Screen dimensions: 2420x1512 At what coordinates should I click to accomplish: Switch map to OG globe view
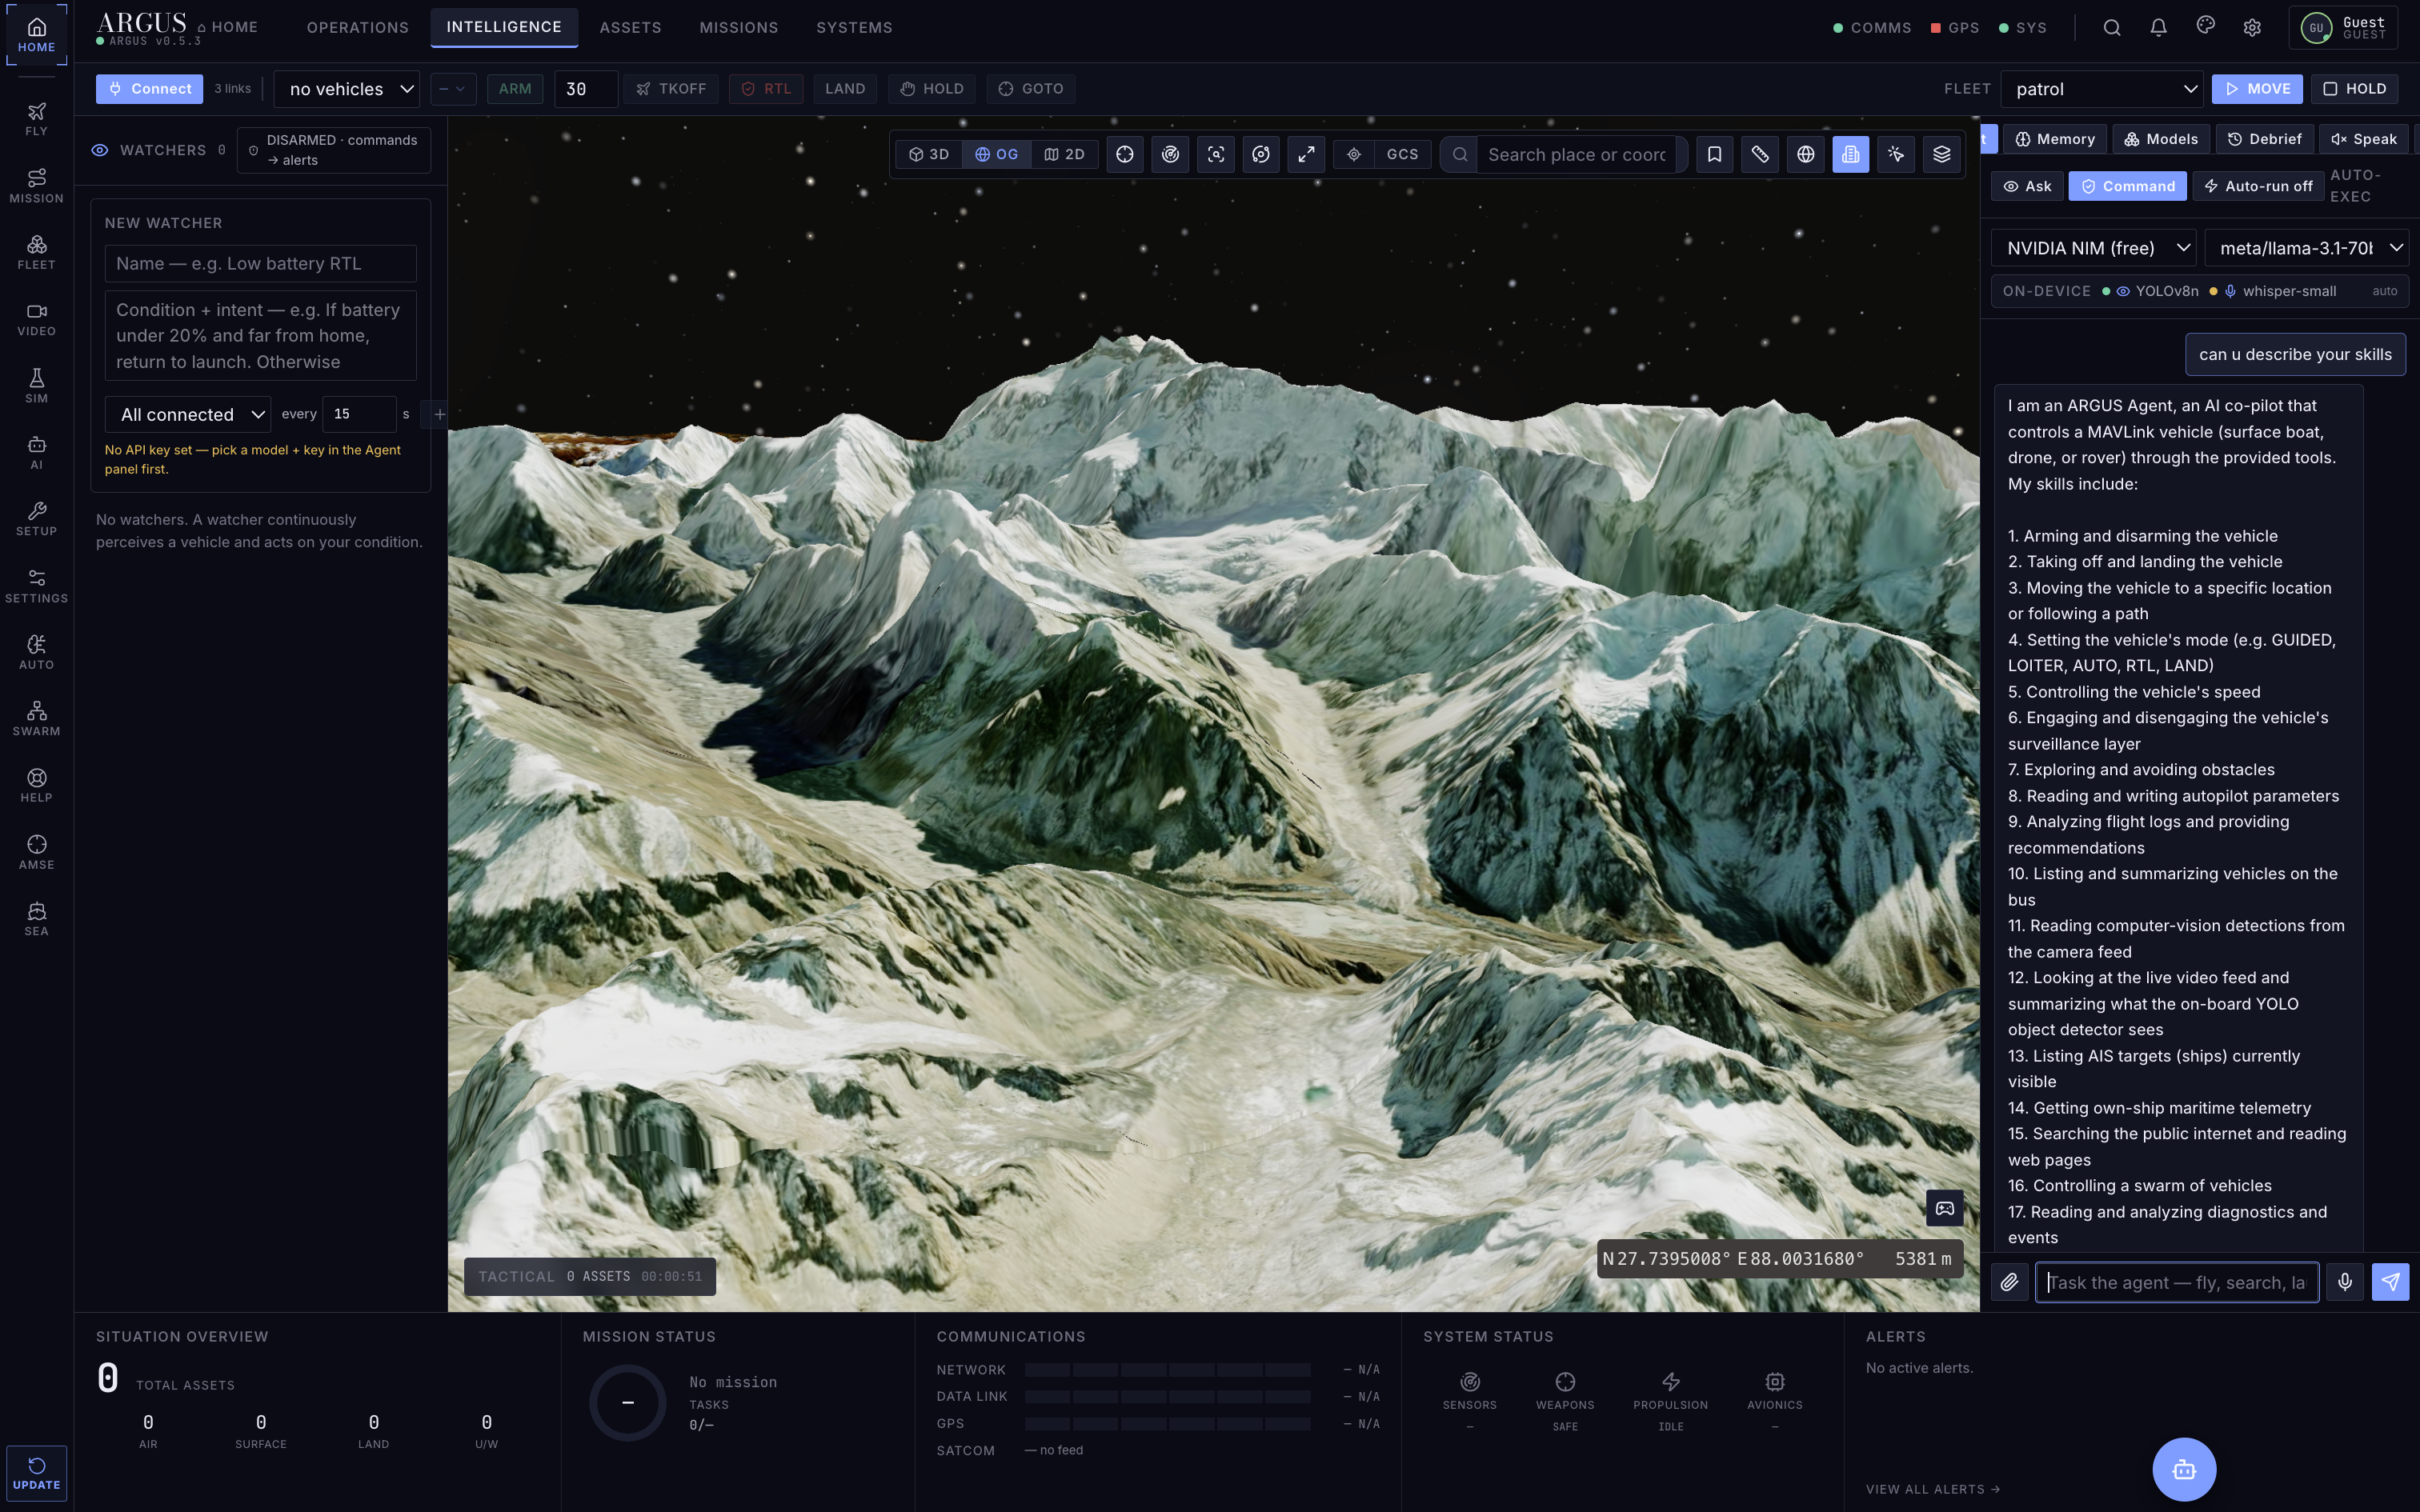pyautogui.click(x=996, y=154)
